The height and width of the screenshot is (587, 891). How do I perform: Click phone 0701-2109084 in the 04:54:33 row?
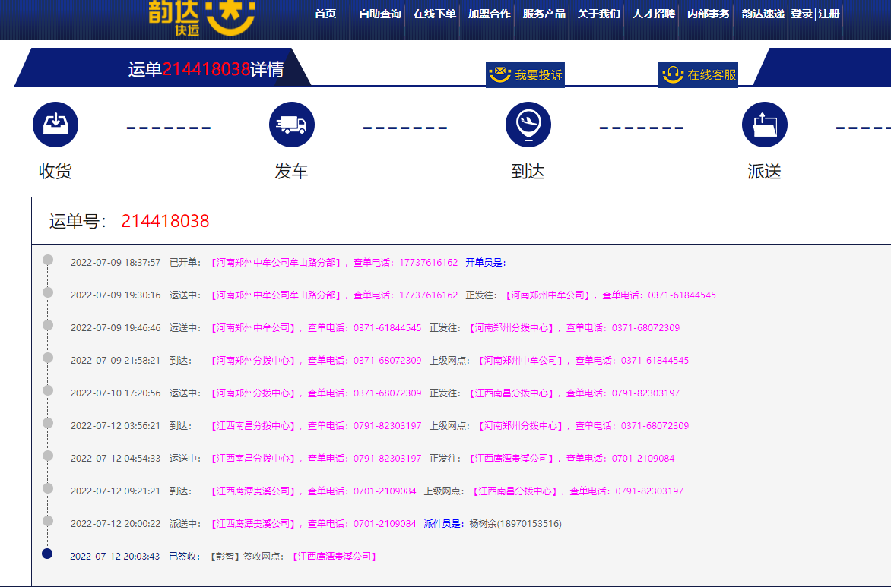point(643,458)
